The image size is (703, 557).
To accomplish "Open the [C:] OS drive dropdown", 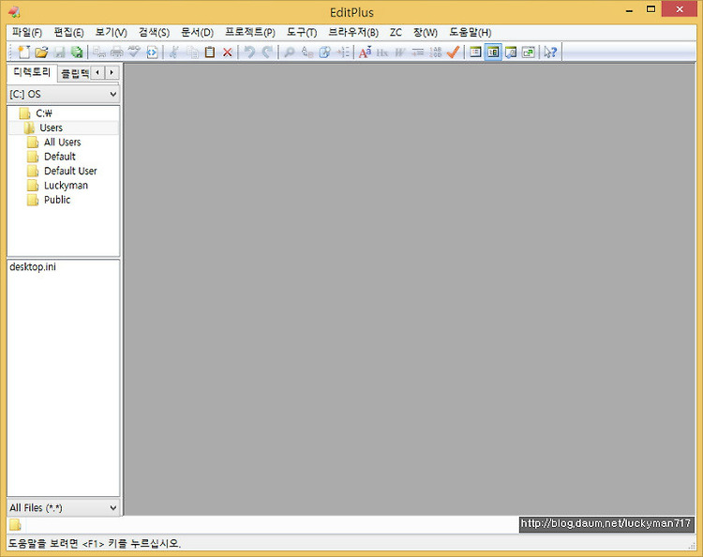I will 63,94.
